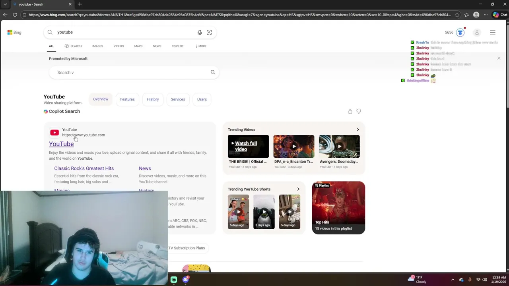Open Microsoft Rewards medal icon
Image resolution: width=509 pixels, height=286 pixels.
tap(460, 32)
